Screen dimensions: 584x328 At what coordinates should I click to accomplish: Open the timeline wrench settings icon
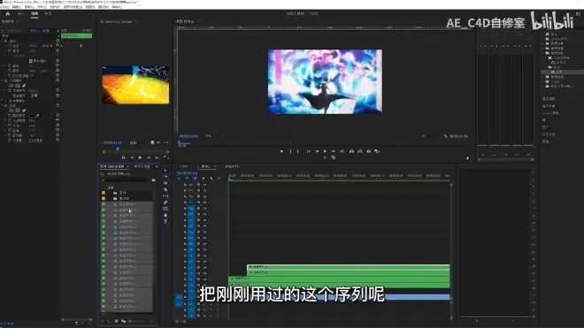[211, 179]
